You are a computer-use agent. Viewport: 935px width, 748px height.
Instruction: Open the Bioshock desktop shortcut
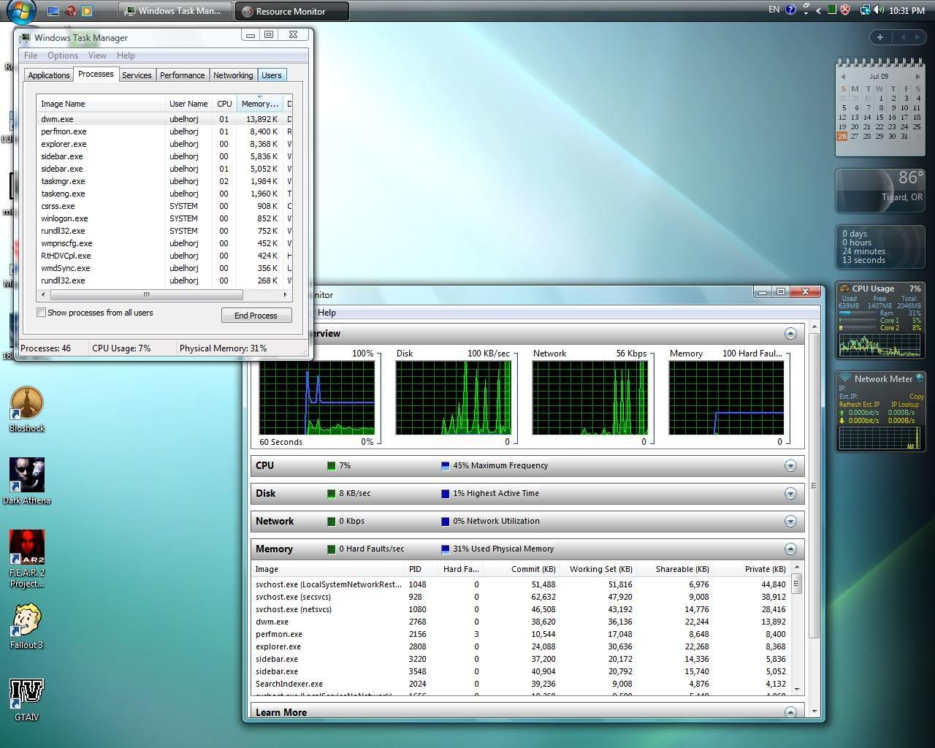point(27,404)
